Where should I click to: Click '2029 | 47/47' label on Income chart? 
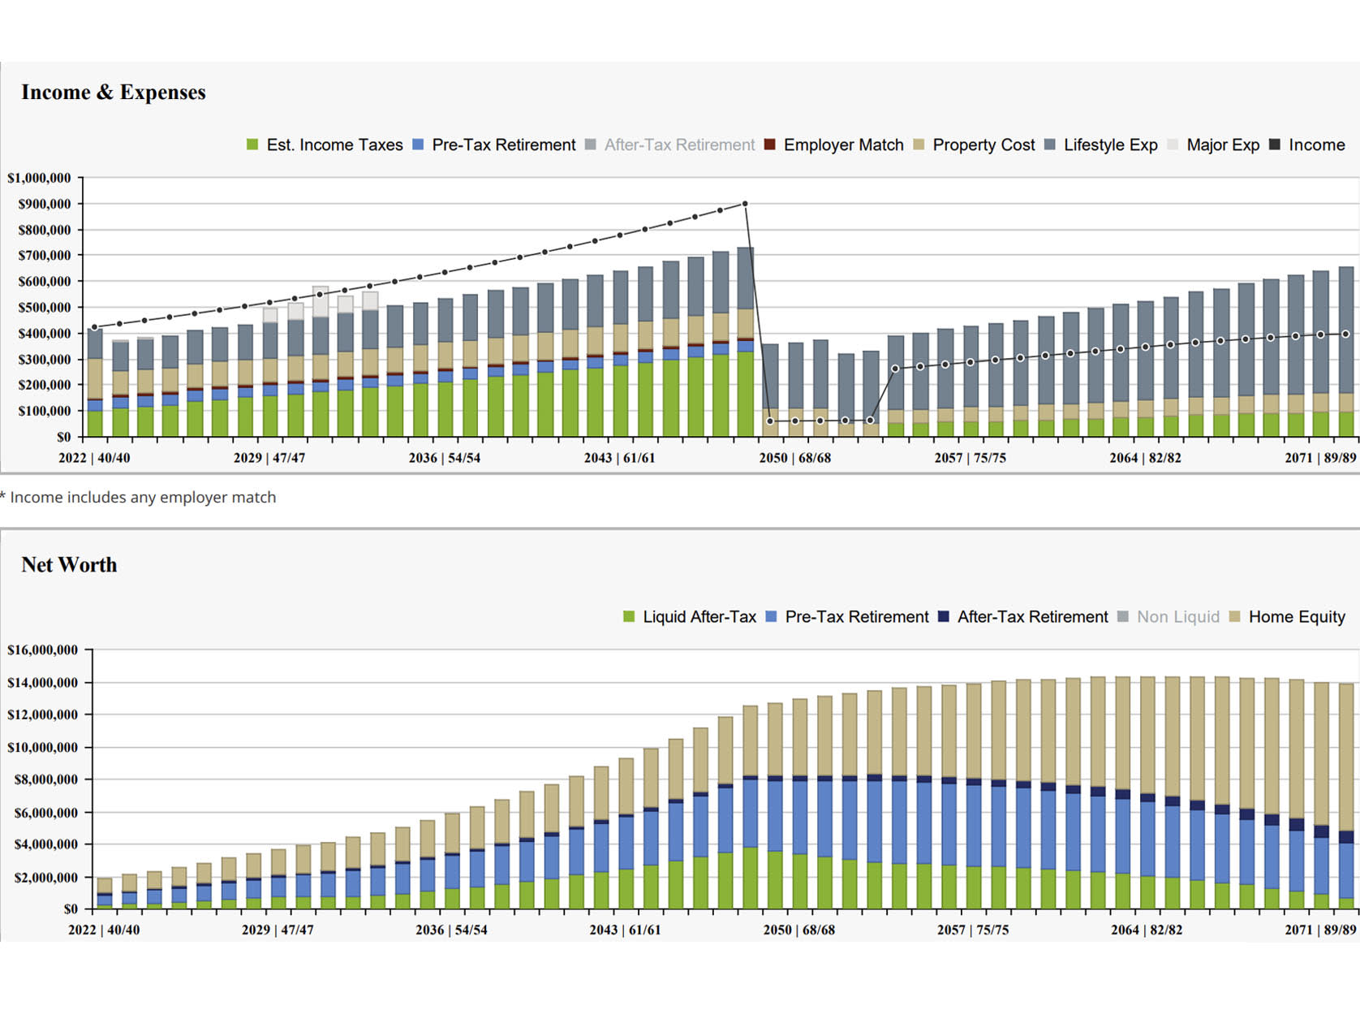click(269, 458)
